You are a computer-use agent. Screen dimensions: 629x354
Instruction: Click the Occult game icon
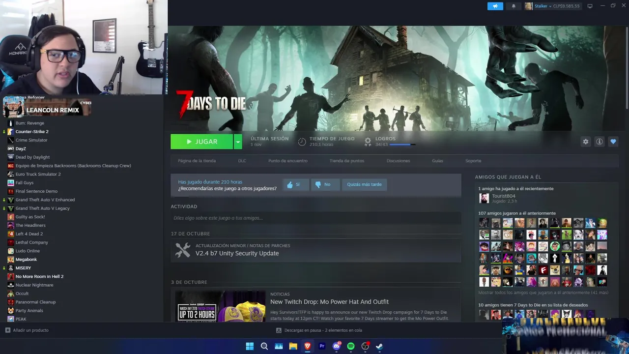pos(11,294)
